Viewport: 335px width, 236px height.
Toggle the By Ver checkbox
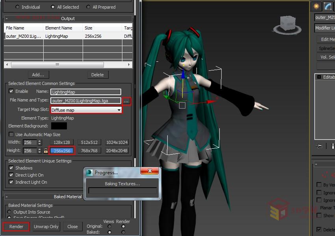319,184
